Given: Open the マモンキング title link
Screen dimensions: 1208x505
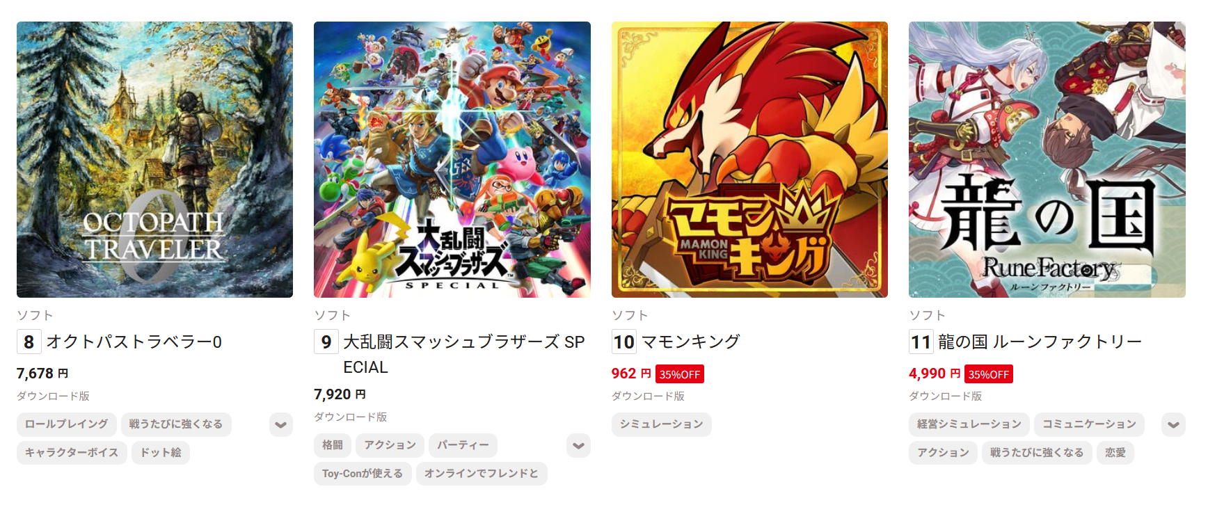Looking at the screenshot, I should [690, 342].
